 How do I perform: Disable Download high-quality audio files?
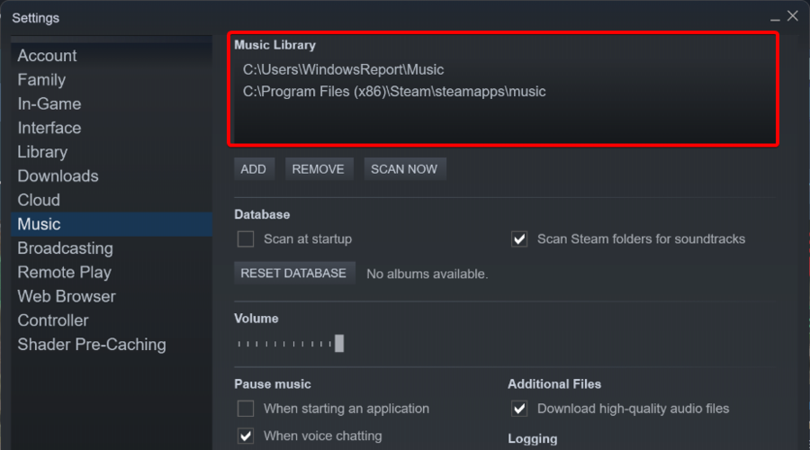(x=519, y=409)
